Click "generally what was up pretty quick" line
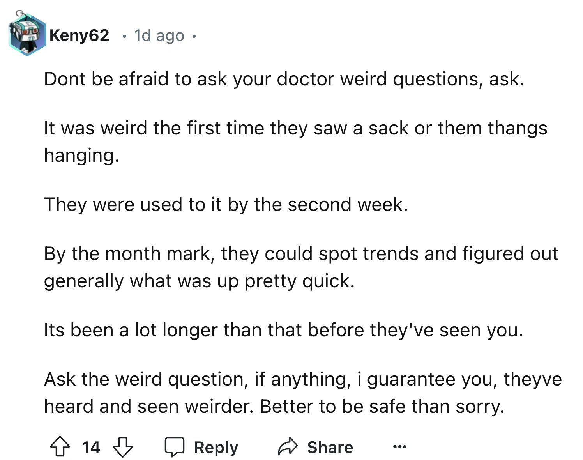Image resolution: width=583 pixels, height=460 pixels. point(199,281)
